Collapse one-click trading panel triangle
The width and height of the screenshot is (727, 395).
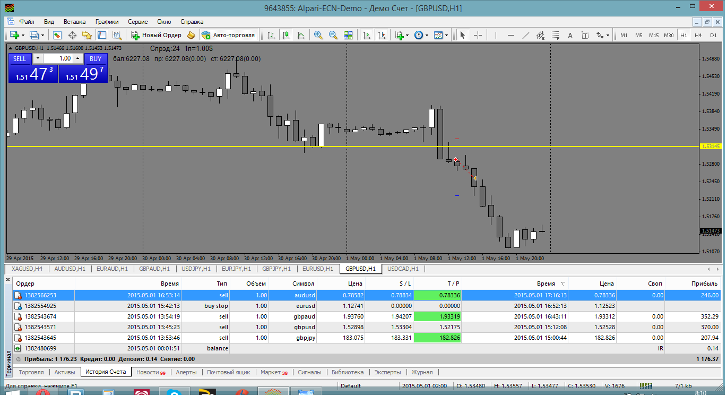[x=11, y=48]
